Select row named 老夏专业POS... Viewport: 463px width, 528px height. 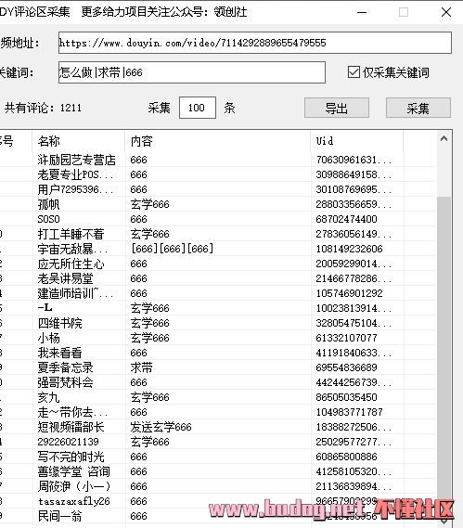click(x=217, y=174)
